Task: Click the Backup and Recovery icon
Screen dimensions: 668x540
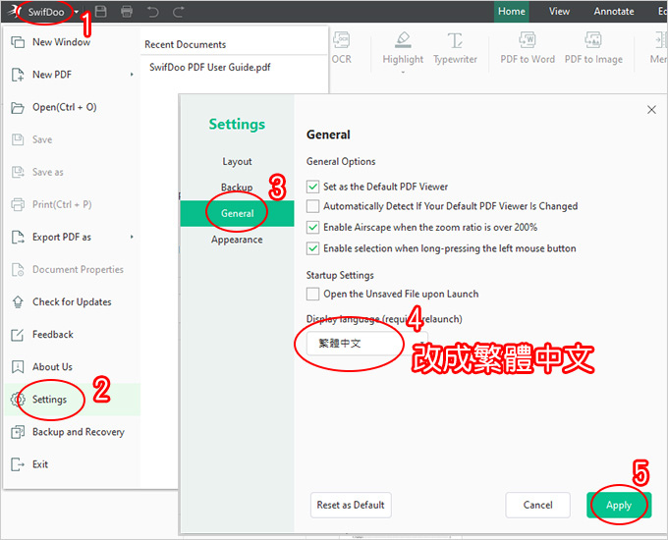Action: point(18,432)
